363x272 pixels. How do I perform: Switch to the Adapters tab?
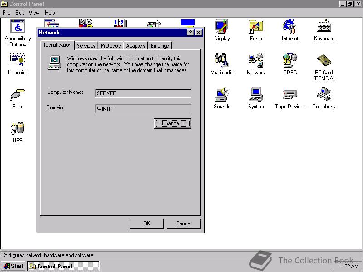click(x=136, y=46)
